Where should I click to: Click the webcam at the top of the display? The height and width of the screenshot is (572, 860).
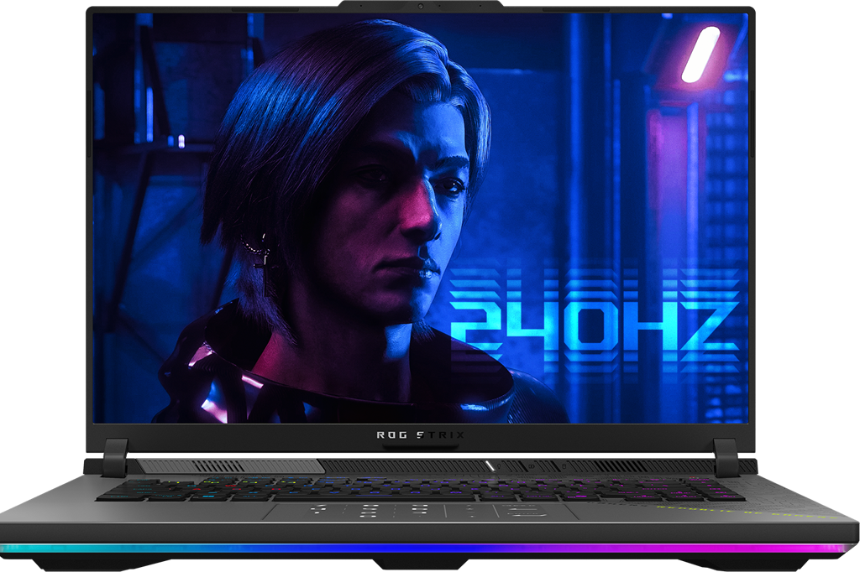[x=421, y=6]
